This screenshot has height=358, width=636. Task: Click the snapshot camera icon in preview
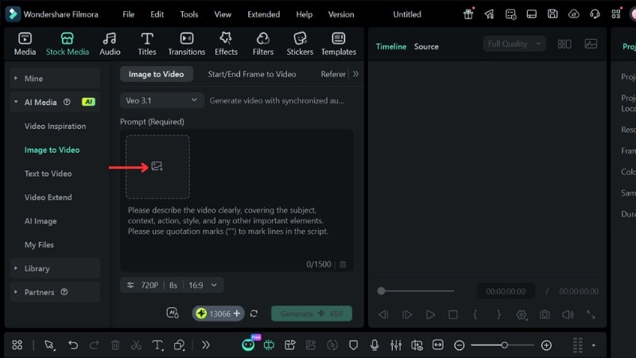(x=545, y=314)
